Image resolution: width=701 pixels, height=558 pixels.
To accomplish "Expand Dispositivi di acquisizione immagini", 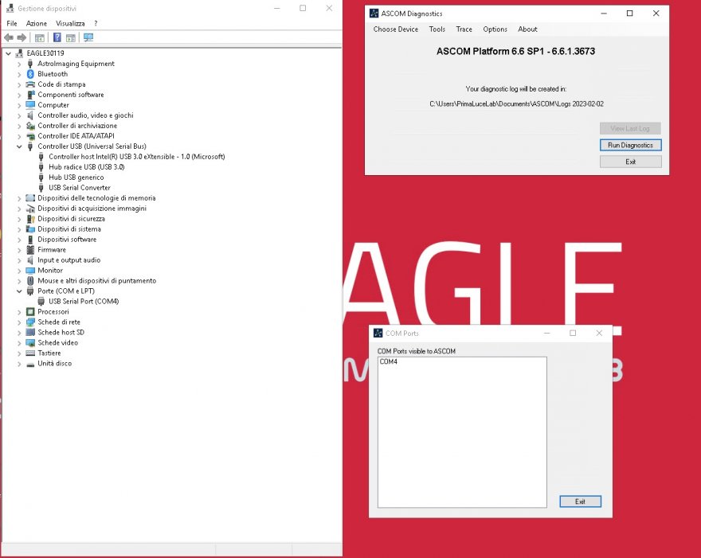I will click(x=19, y=209).
